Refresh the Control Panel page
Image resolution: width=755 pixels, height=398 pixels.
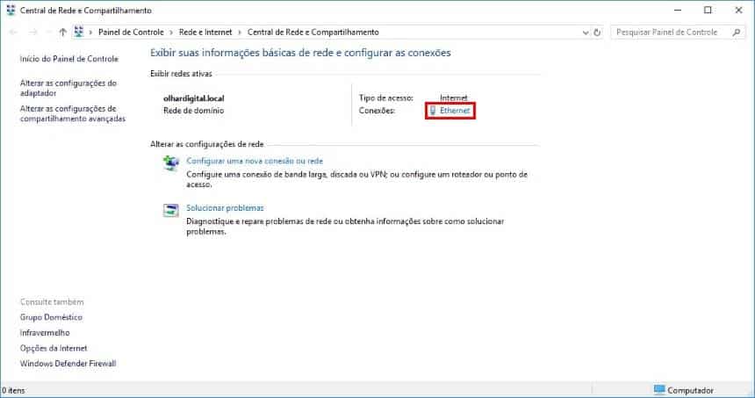point(597,32)
